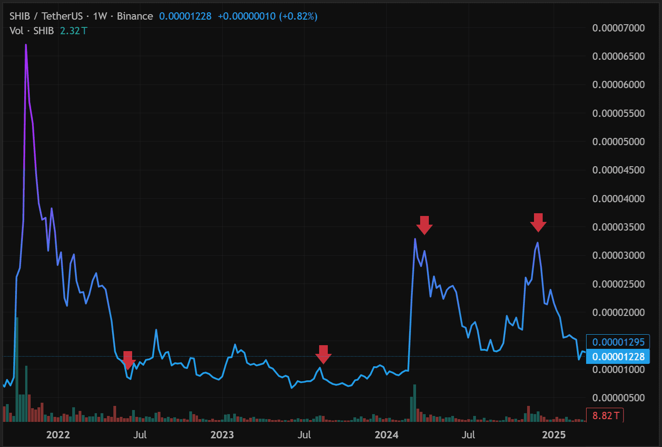Click the 0.00004000 price axis label
The image size is (662, 447).
(x=619, y=199)
